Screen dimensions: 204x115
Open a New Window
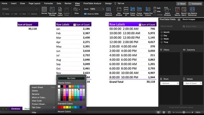click(x=119, y=11)
